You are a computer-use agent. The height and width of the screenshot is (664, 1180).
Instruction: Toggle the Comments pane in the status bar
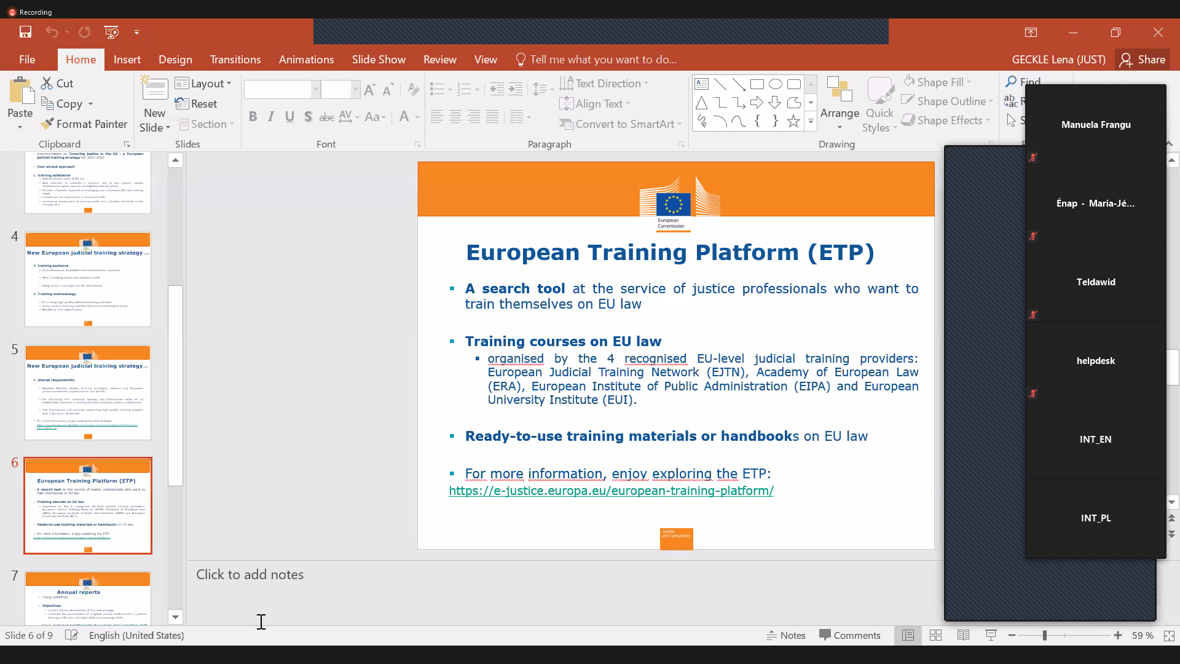pos(850,635)
